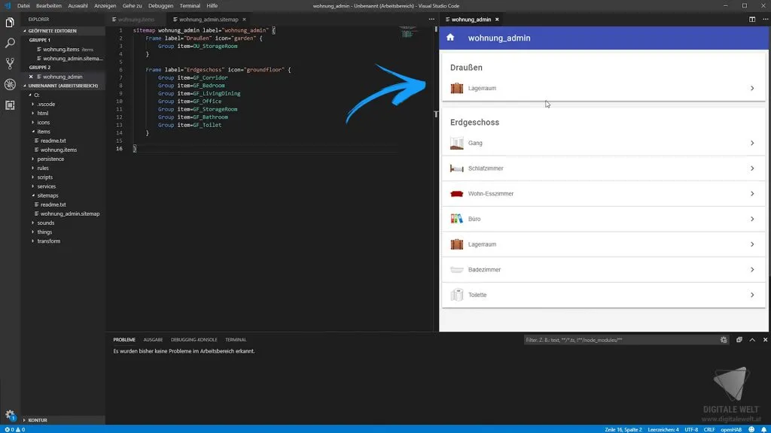Click the Toilette paper roll icon

coord(457,295)
